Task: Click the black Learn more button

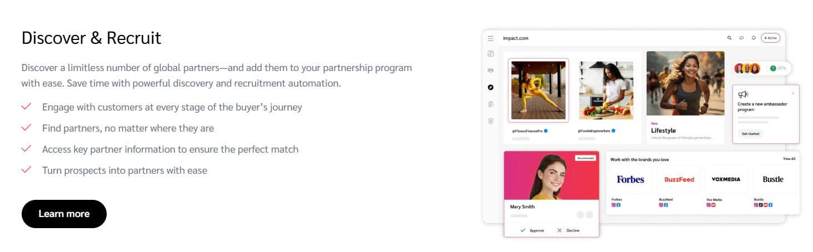Action: point(64,214)
